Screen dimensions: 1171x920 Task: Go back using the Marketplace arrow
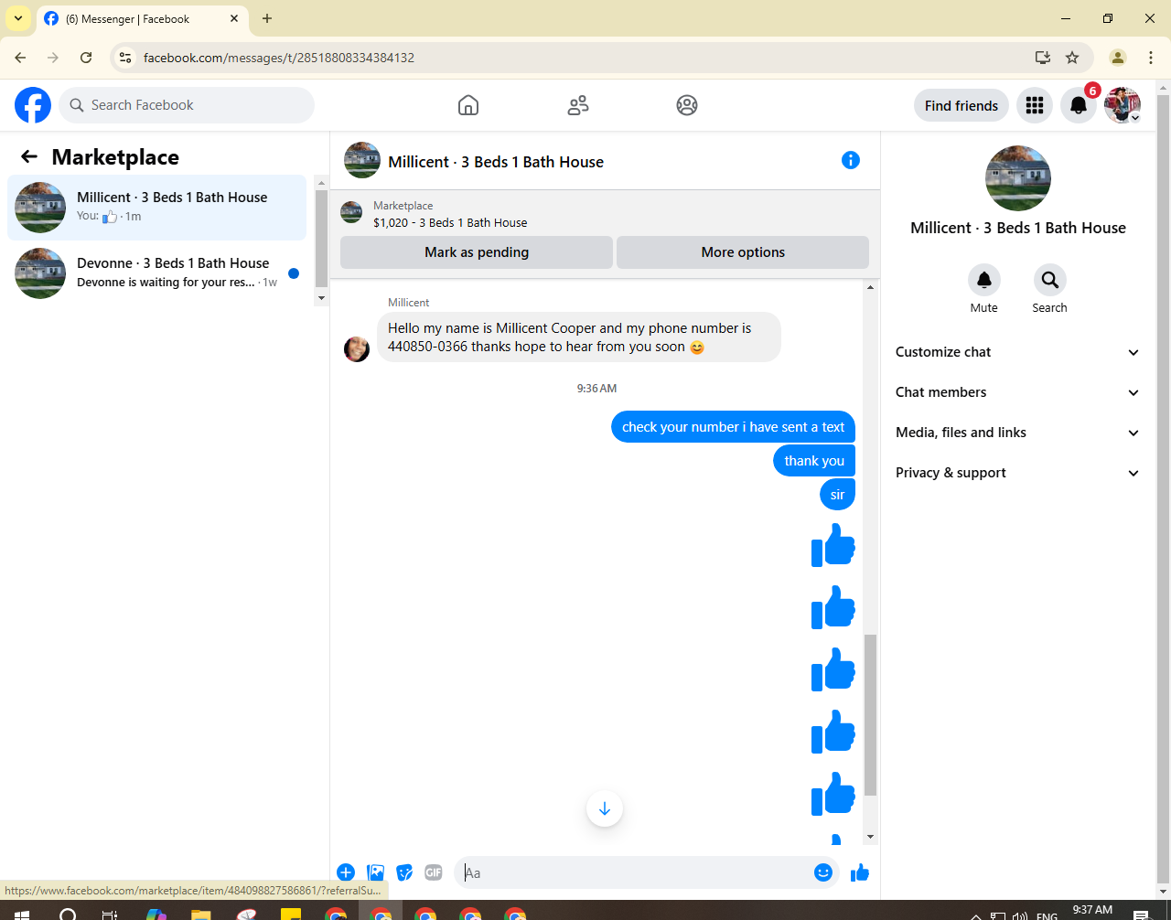point(29,156)
